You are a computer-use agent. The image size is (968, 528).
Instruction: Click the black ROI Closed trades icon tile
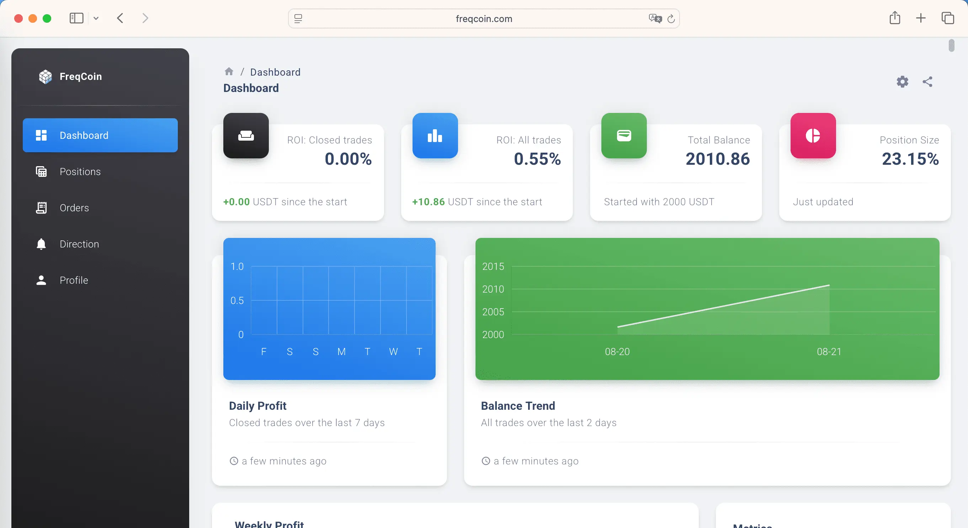click(246, 136)
